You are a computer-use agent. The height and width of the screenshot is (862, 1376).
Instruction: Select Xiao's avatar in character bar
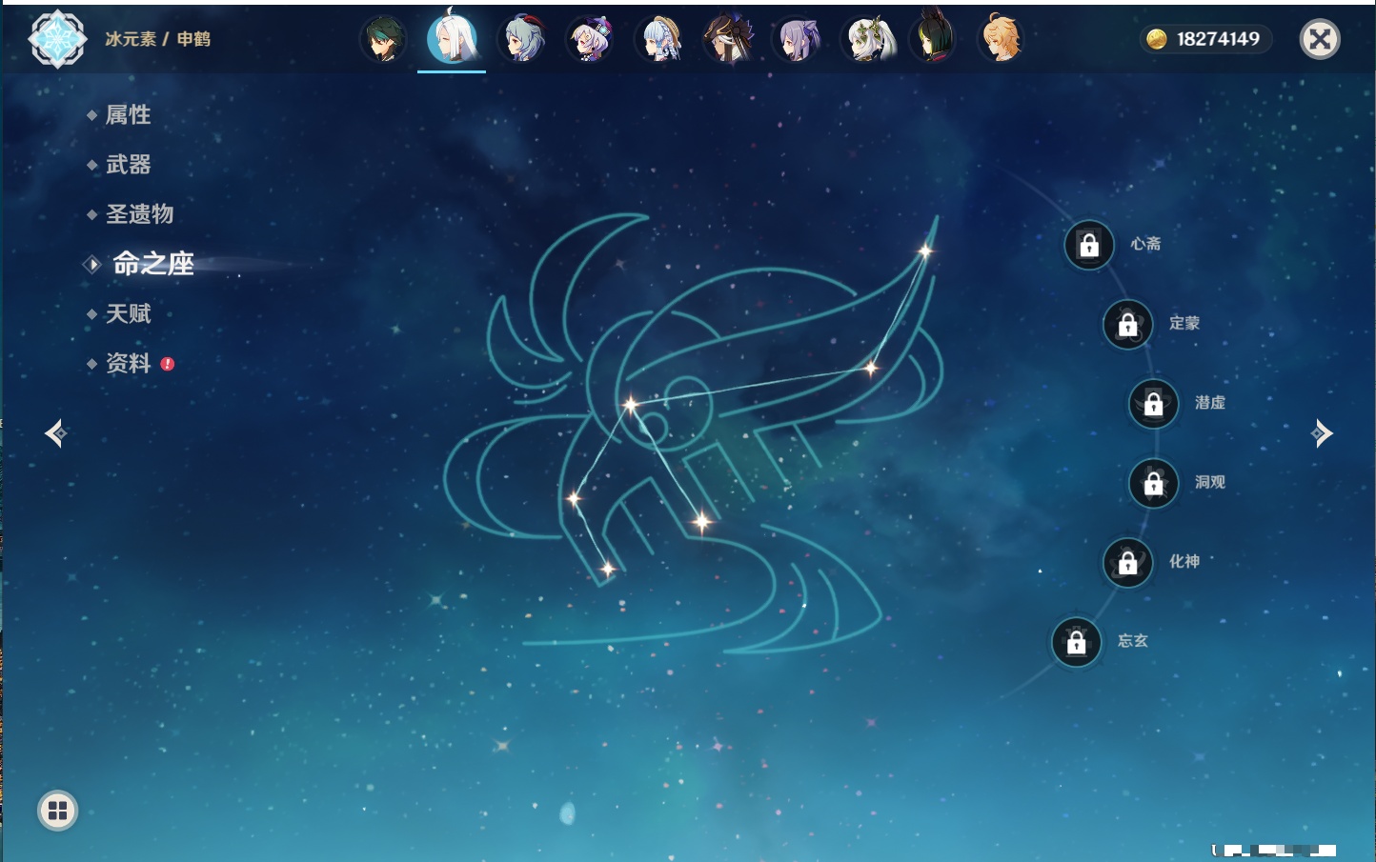point(383,39)
